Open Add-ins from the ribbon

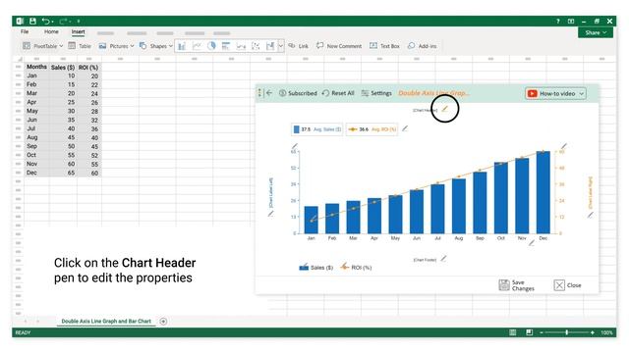422,46
